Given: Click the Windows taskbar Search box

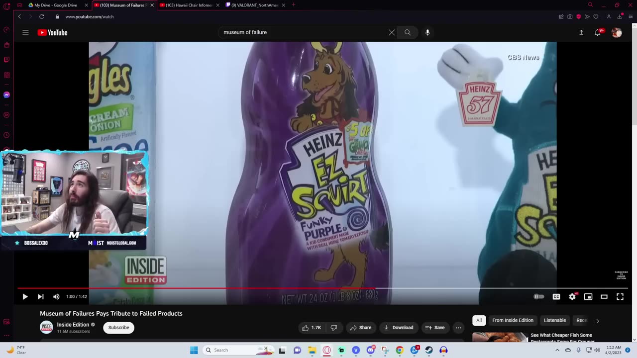Looking at the screenshot, I should 237,350.
